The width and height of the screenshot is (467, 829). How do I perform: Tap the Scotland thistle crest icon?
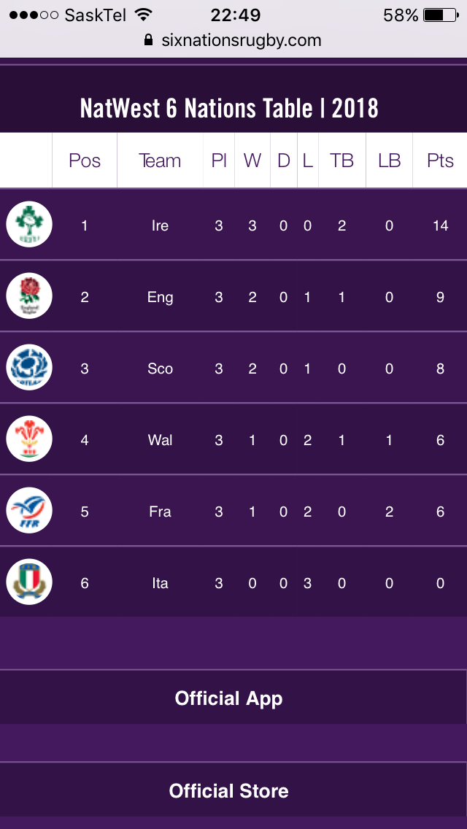click(29, 368)
